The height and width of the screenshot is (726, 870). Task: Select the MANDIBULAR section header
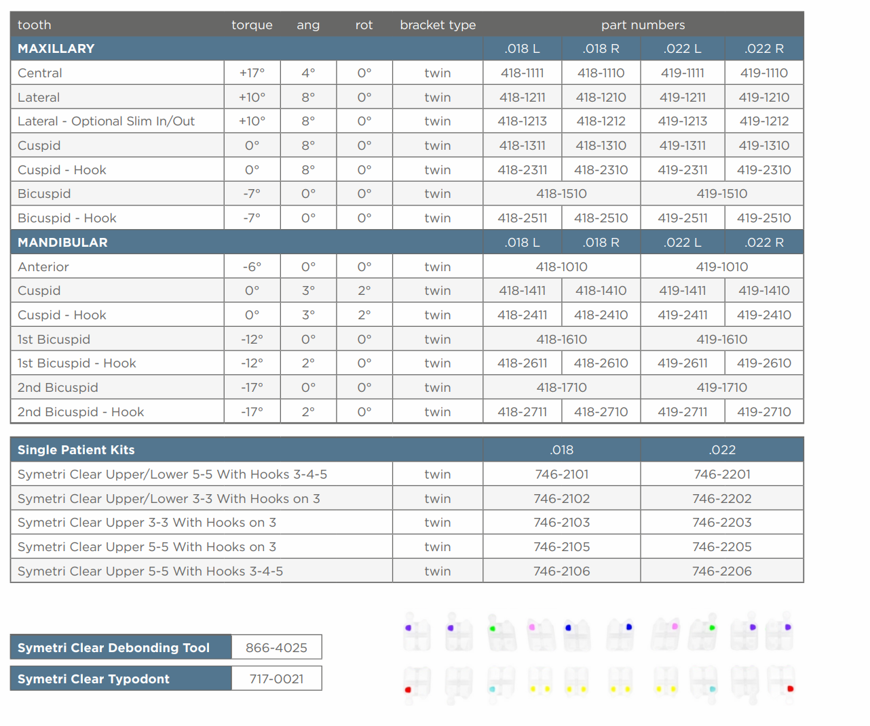click(x=62, y=243)
